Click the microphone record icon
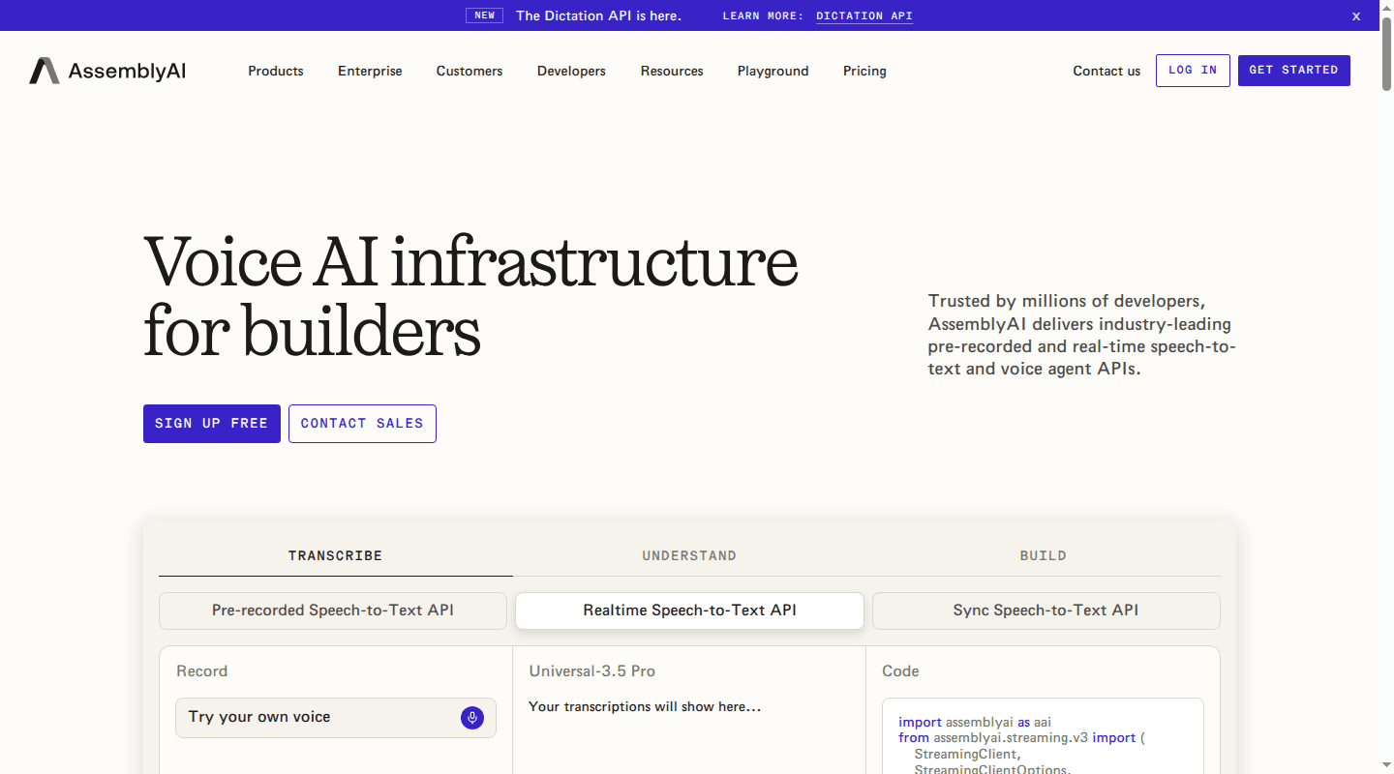 pos(472,717)
